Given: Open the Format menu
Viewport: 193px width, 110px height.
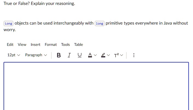Looking at the screenshot, I should [51, 44].
